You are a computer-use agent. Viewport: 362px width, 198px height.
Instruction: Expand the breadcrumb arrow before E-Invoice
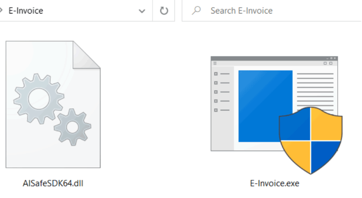pos(1,10)
